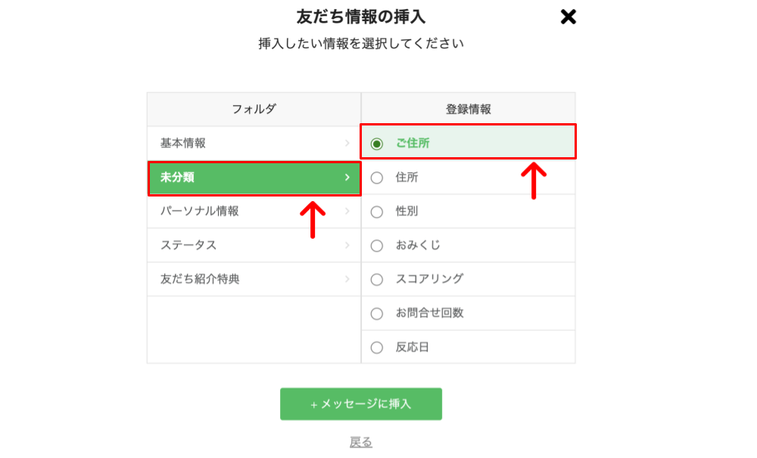Image resolution: width=757 pixels, height=458 pixels.
Task: Select the 反応日 radio option
Action: (376, 348)
